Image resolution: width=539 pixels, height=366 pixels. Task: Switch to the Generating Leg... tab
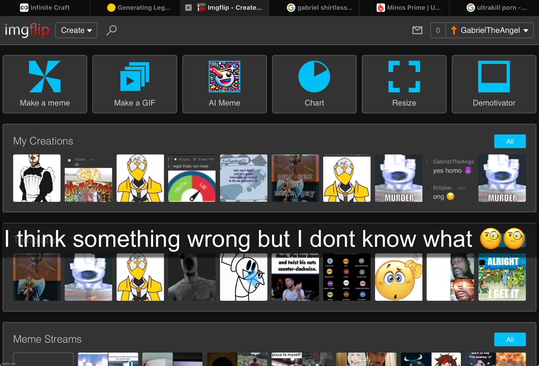135,8
